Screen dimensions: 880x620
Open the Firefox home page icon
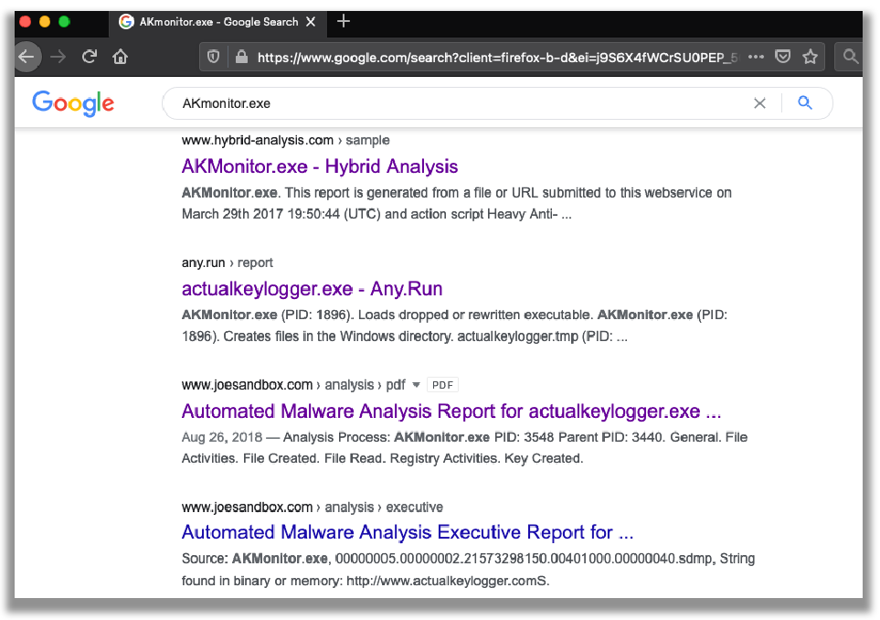[x=121, y=57]
